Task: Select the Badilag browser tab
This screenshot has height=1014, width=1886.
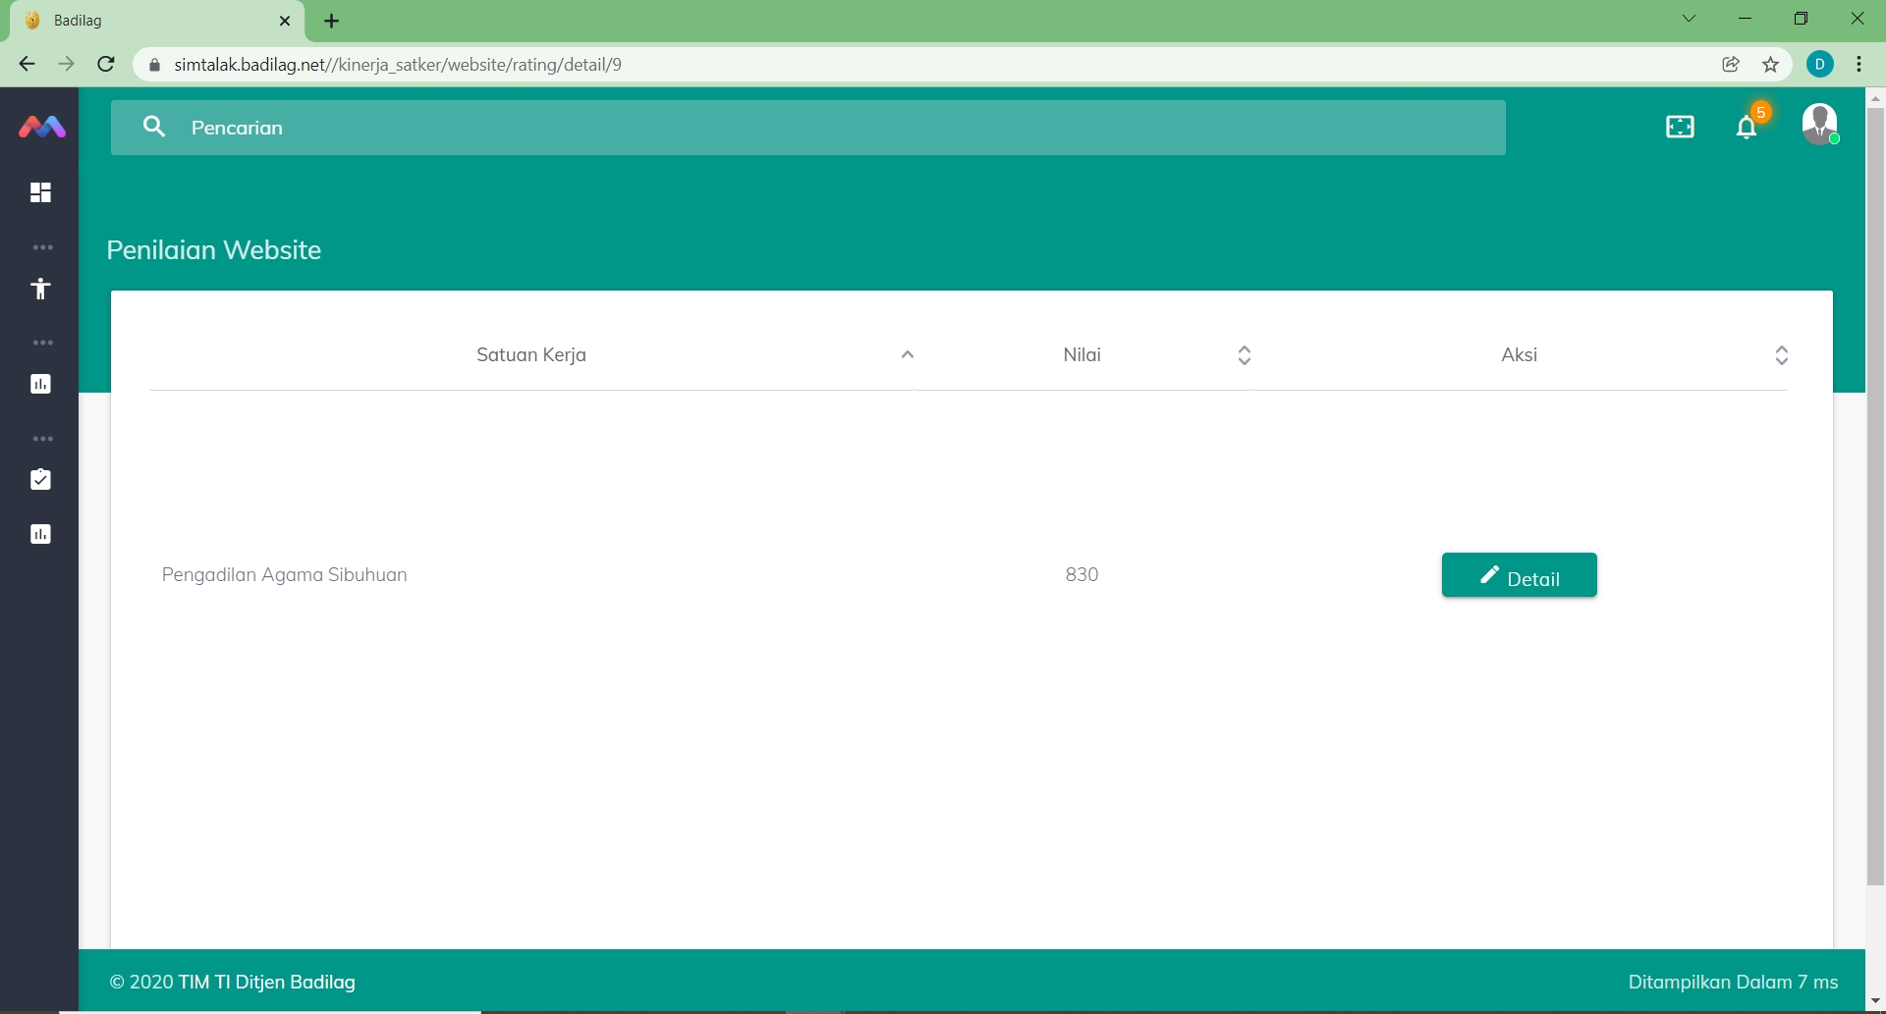Action: coord(157,21)
